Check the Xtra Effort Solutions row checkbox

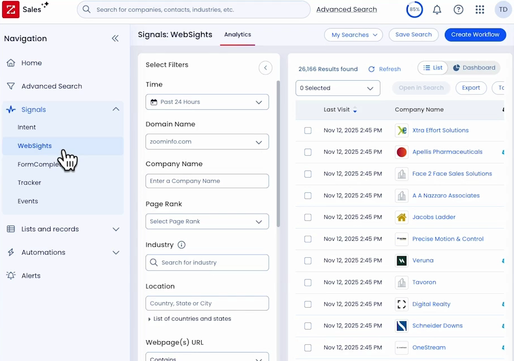(308, 131)
